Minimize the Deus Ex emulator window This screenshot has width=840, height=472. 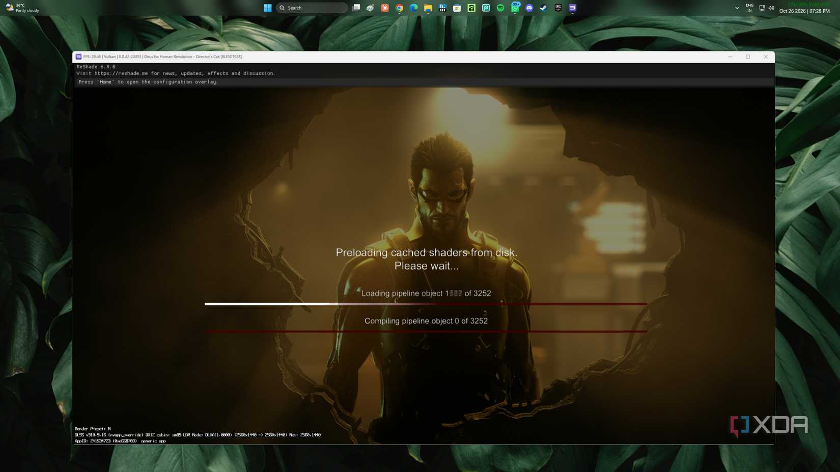[x=730, y=56]
